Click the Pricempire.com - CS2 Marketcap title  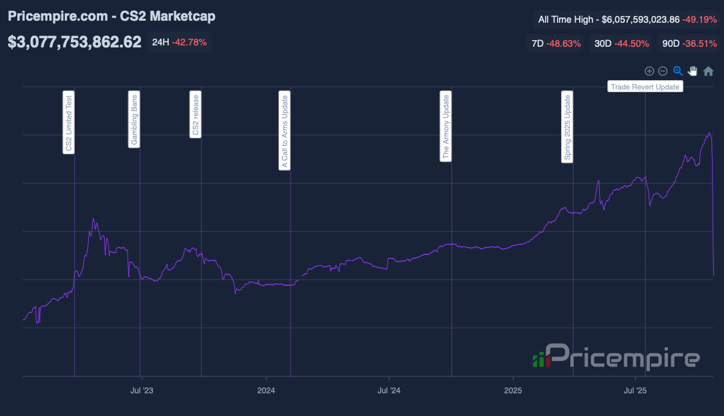click(x=112, y=16)
